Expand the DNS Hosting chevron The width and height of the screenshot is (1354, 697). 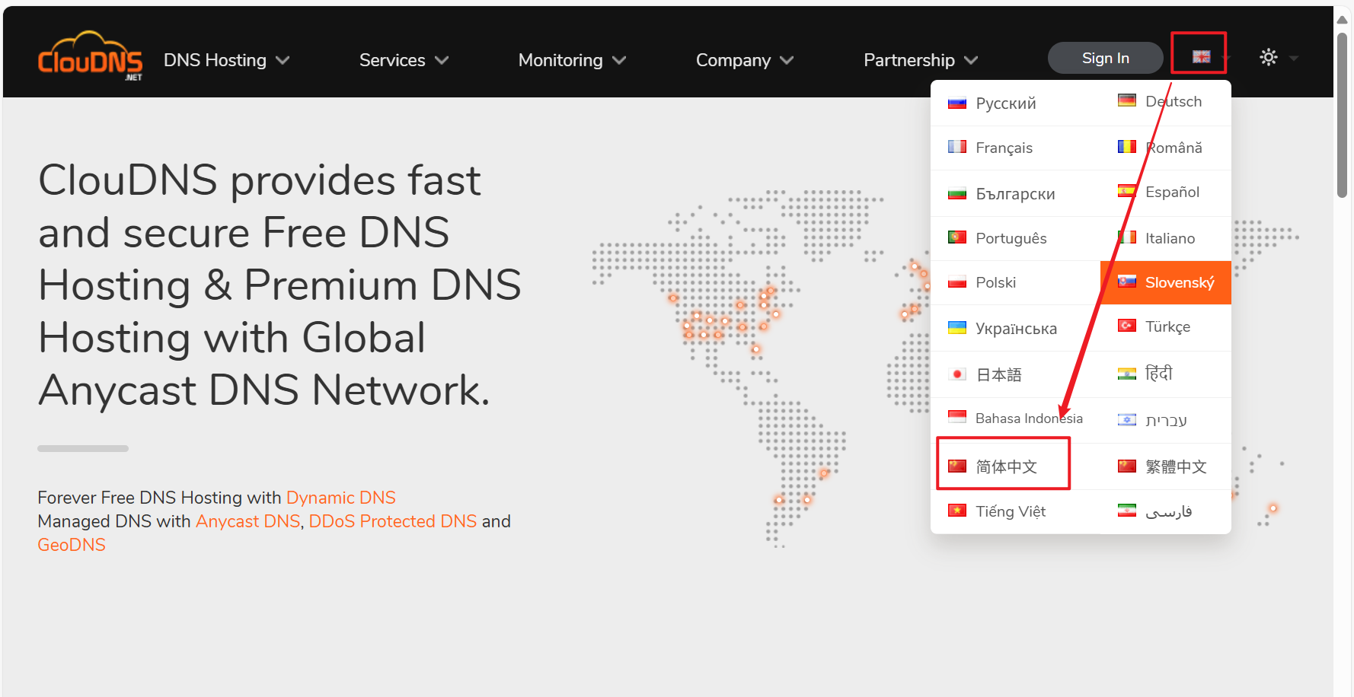(283, 60)
